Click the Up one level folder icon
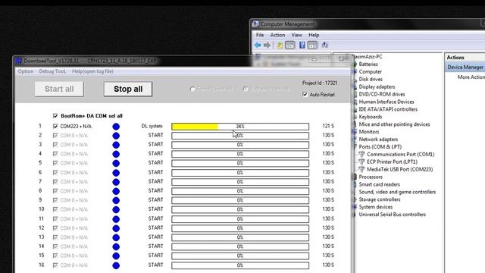 280,45
